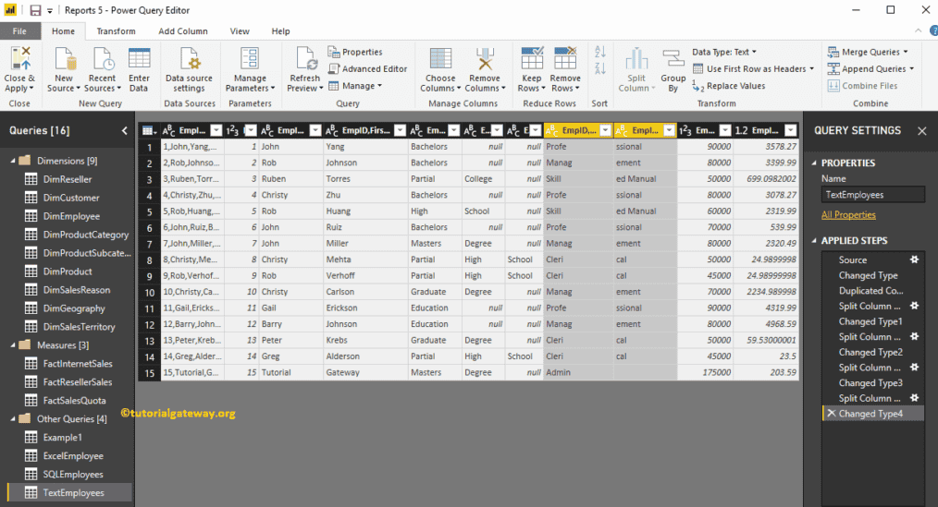Select the Duplicated Co... step

873,291
